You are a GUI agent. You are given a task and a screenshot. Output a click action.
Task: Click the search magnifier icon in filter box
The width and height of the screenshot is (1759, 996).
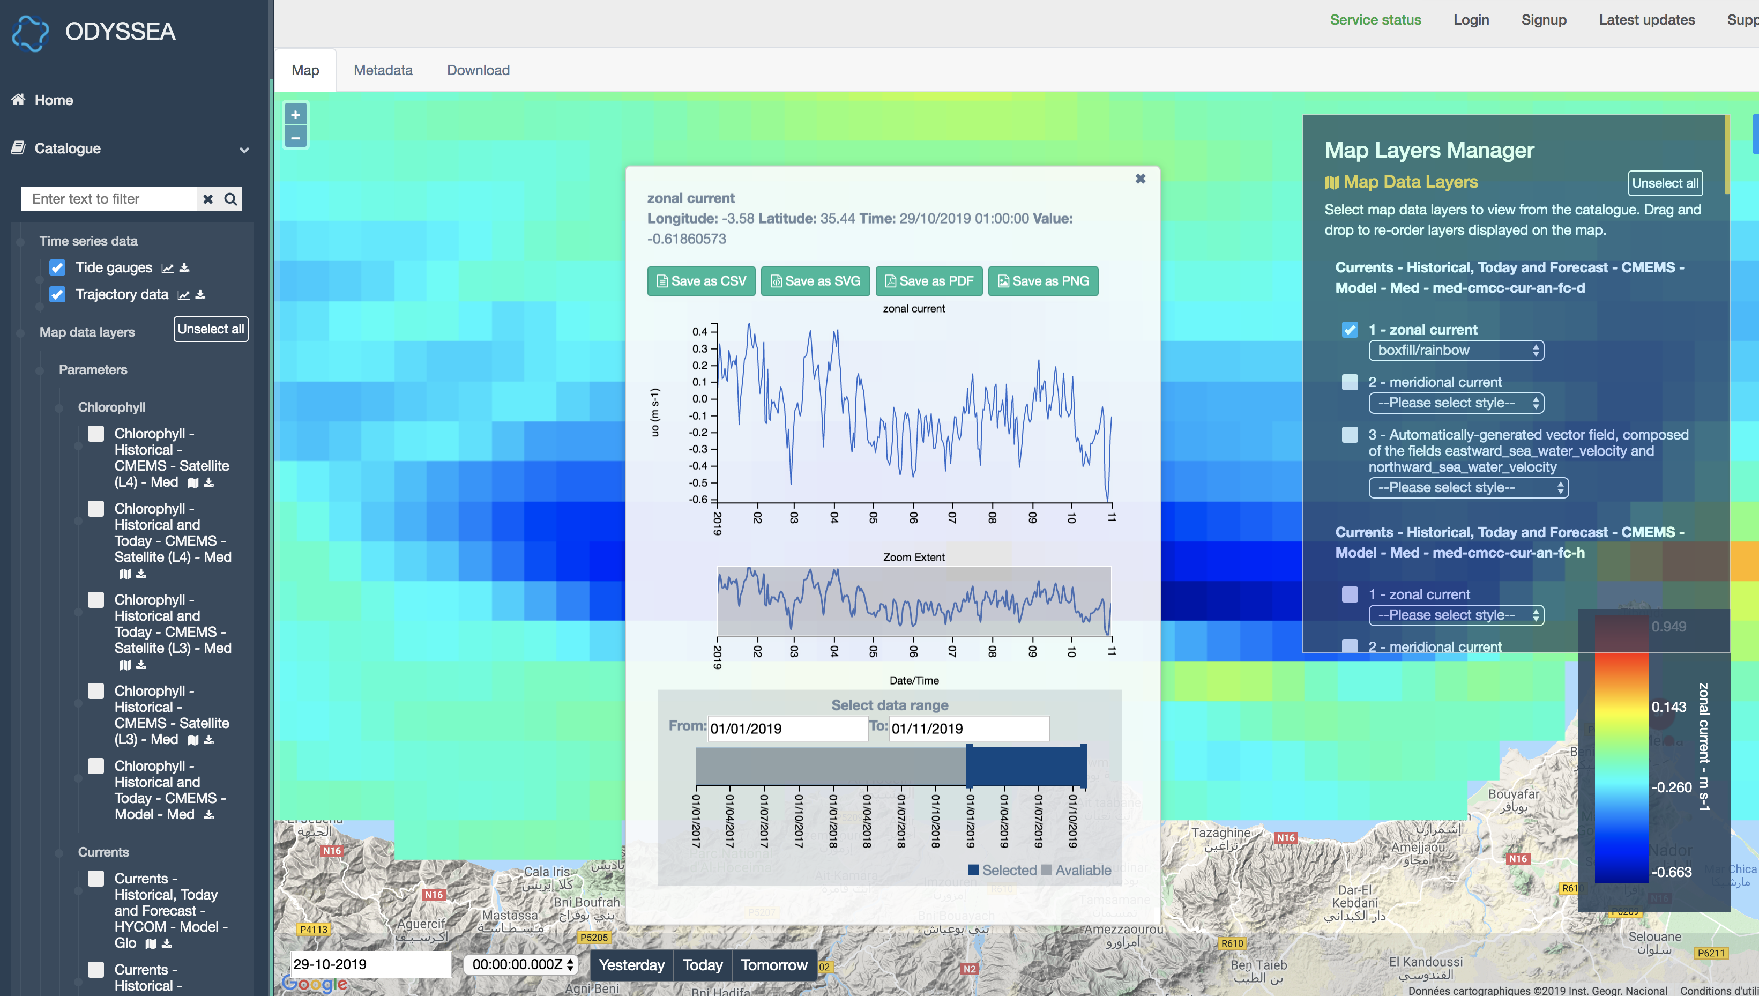click(231, 199)
